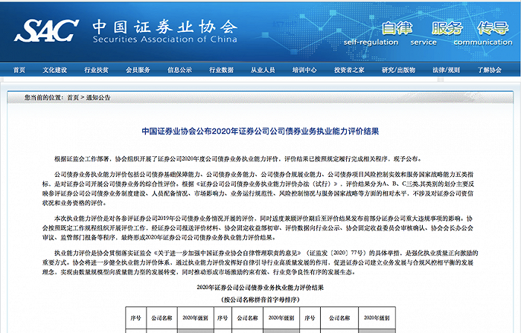Click the first 公司名称 table column header

coord(162,317)
